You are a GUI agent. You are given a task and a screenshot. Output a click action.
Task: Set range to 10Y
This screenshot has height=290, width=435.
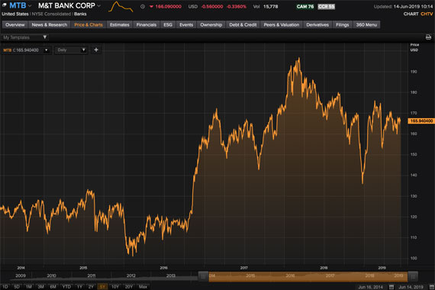(x=114, y=287)
